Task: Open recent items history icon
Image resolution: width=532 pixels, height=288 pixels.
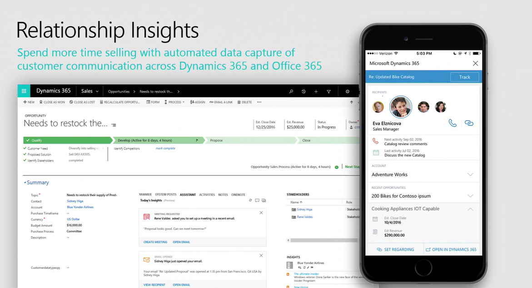Action: point(303,91)
